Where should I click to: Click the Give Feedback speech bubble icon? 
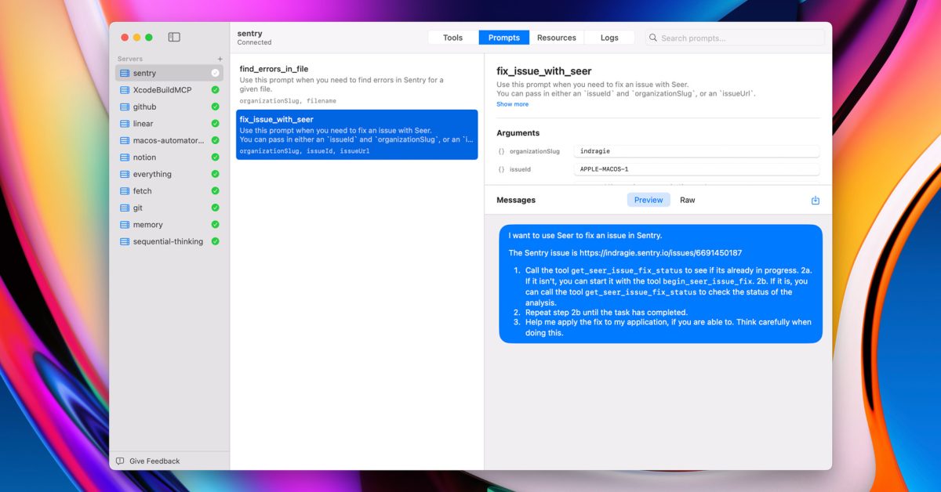[x=120, y=461]
